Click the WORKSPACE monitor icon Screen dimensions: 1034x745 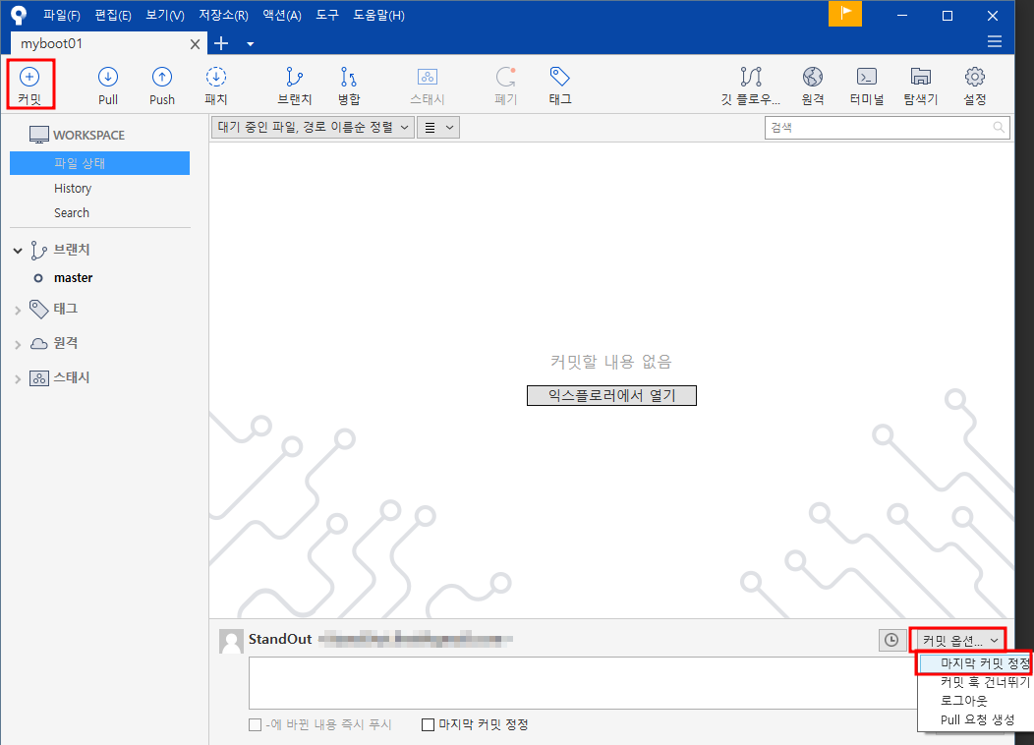(x=39, y=136)
